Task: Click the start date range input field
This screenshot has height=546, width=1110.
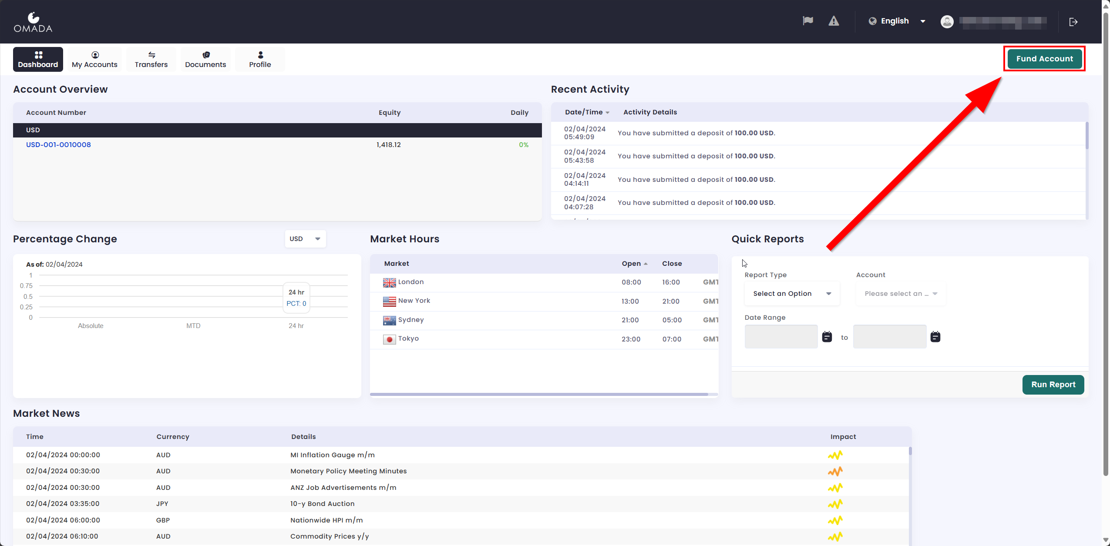Action: click(x=781, y=337)
